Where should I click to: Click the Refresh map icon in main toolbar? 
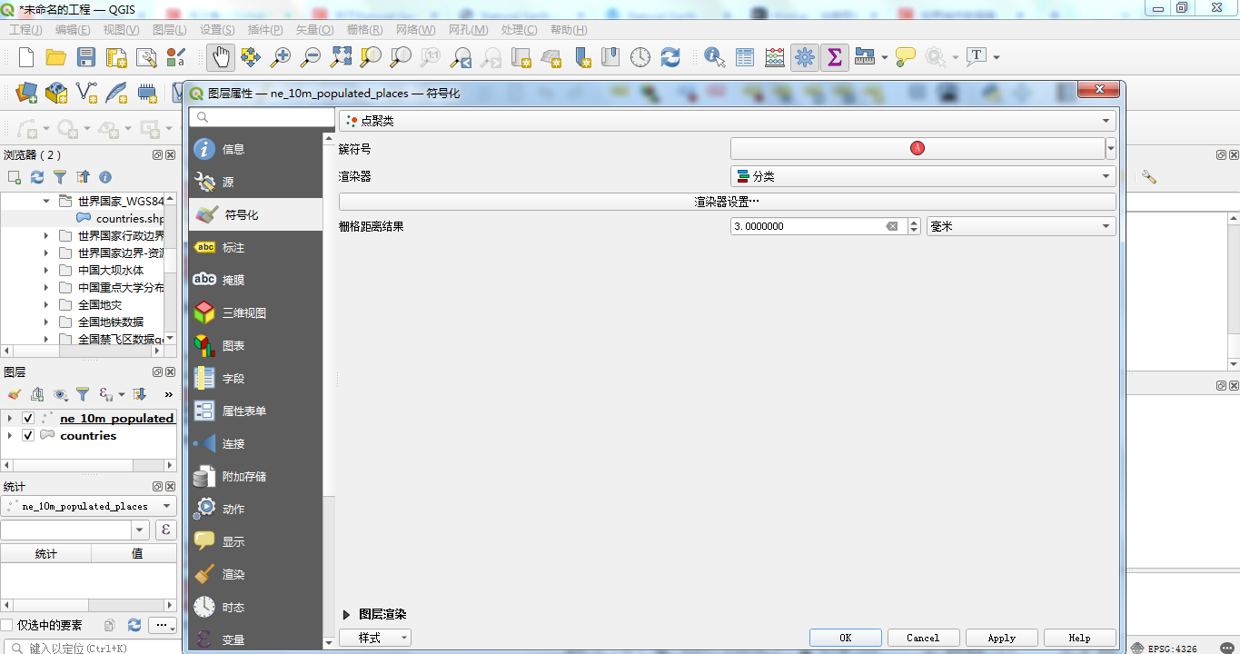point(670,57)
